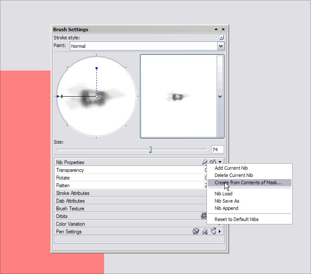This screenshot has width=311, height=274.
Task: Expand the nib list with the down chevron
Action: 220,97
